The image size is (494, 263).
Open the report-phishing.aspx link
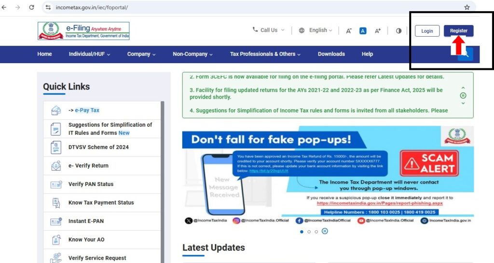pos(380,203)
